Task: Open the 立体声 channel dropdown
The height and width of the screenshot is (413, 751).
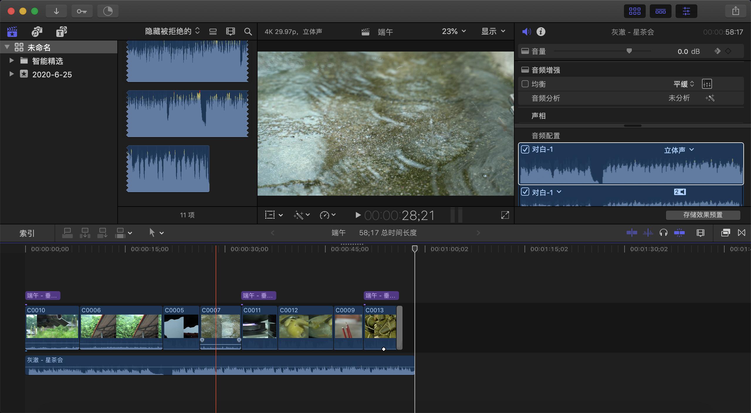Action: 679,150
